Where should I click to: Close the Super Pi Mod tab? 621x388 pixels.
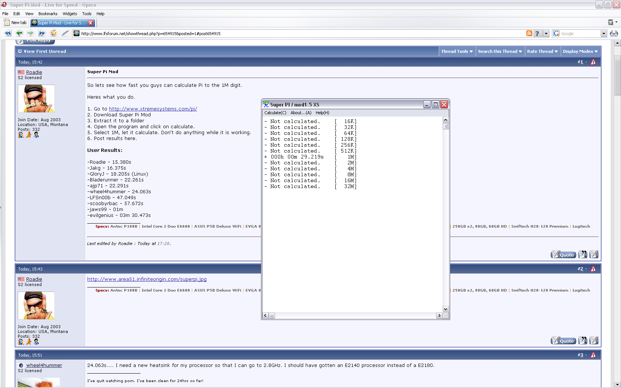(91, 23)
